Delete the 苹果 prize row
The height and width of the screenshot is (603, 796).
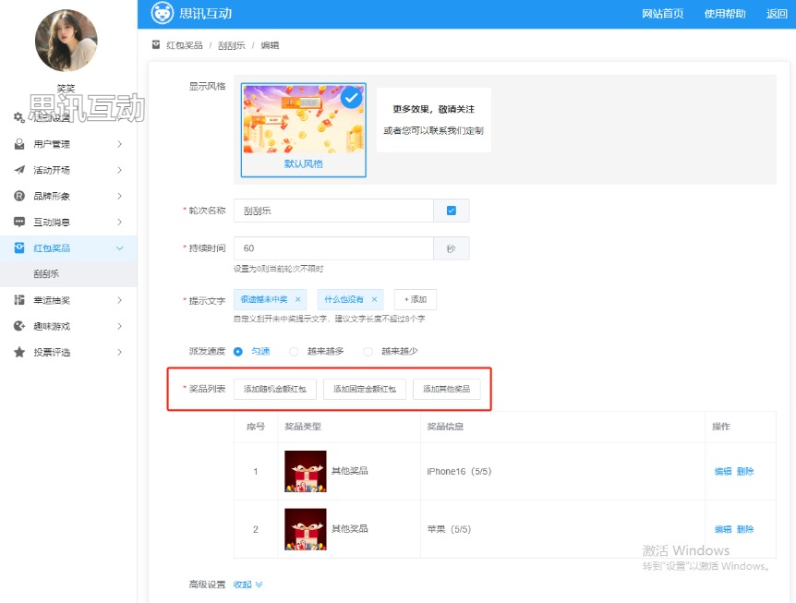(x=745, y=529)
